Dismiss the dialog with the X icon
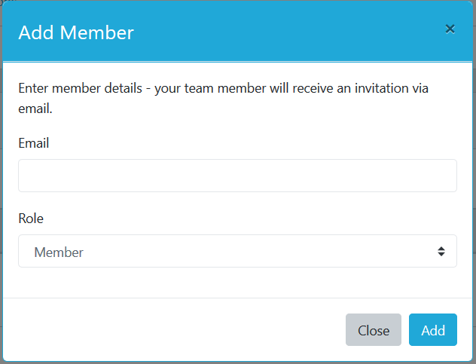Viewport: 476px width, 364px height. pos(450,29)
